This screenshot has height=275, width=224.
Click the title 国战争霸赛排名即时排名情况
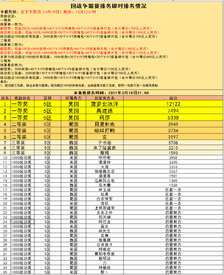pos(108,6)
